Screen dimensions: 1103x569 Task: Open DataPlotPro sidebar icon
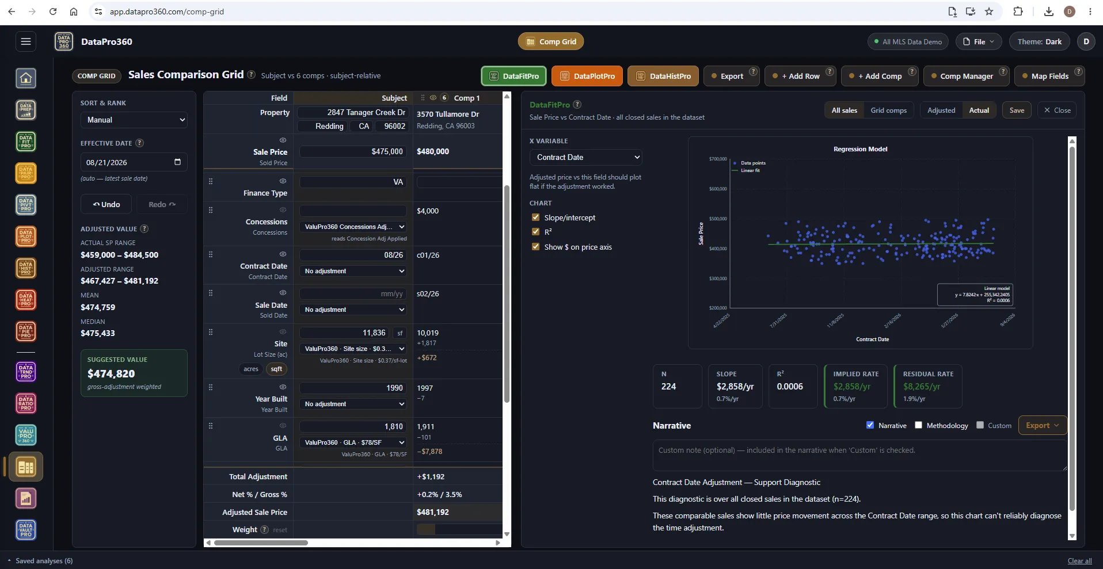pos(26,236)
